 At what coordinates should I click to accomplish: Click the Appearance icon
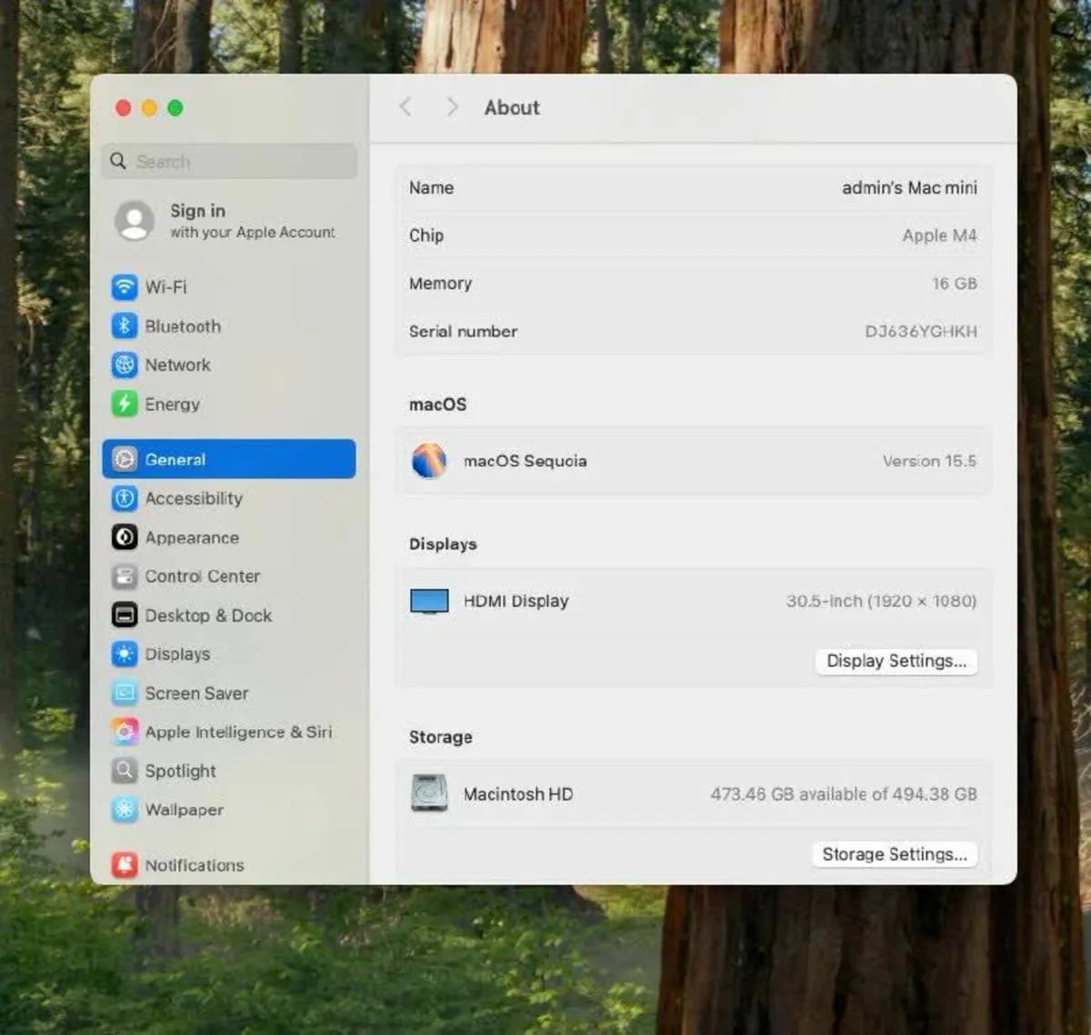pos(125,538)
